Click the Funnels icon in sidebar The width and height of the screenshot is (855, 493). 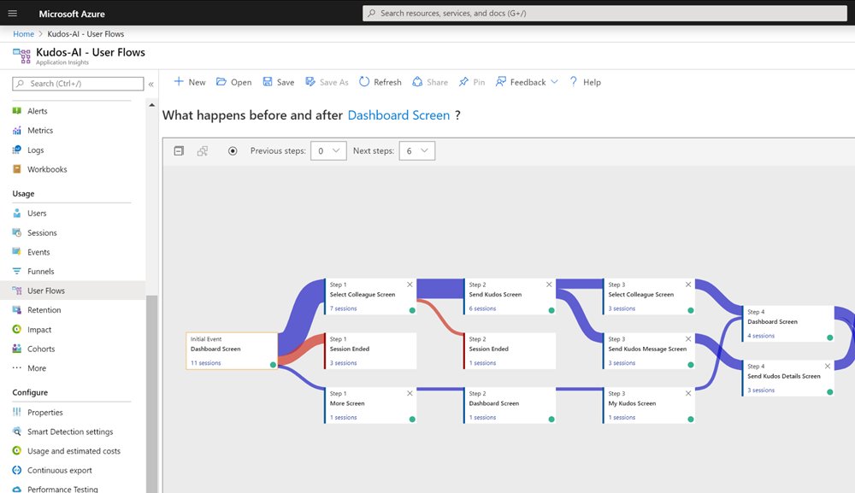pos(17,272)
